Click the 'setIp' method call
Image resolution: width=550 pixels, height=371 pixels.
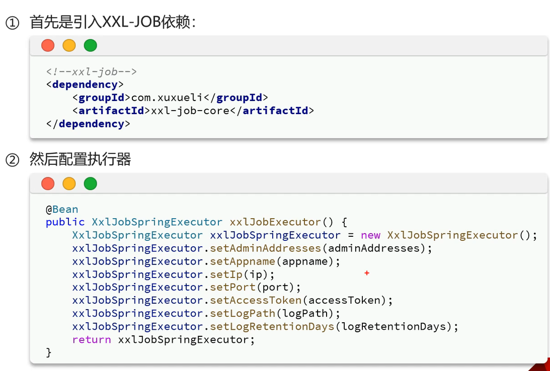coord(226,274)
